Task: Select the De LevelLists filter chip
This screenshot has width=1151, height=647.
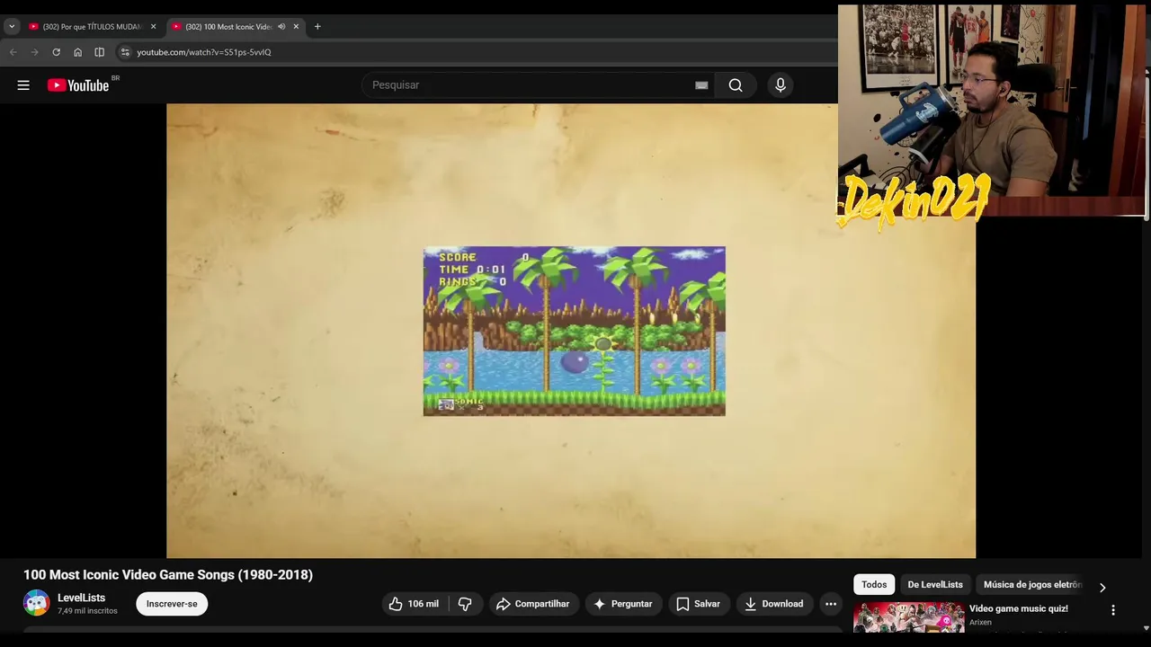Action: coord(935,584)
